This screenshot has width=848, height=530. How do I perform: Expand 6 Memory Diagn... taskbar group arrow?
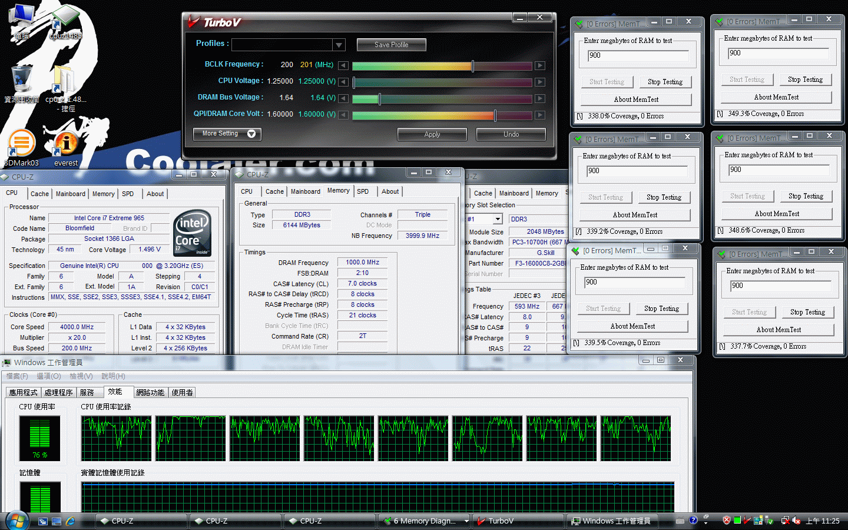466,521
